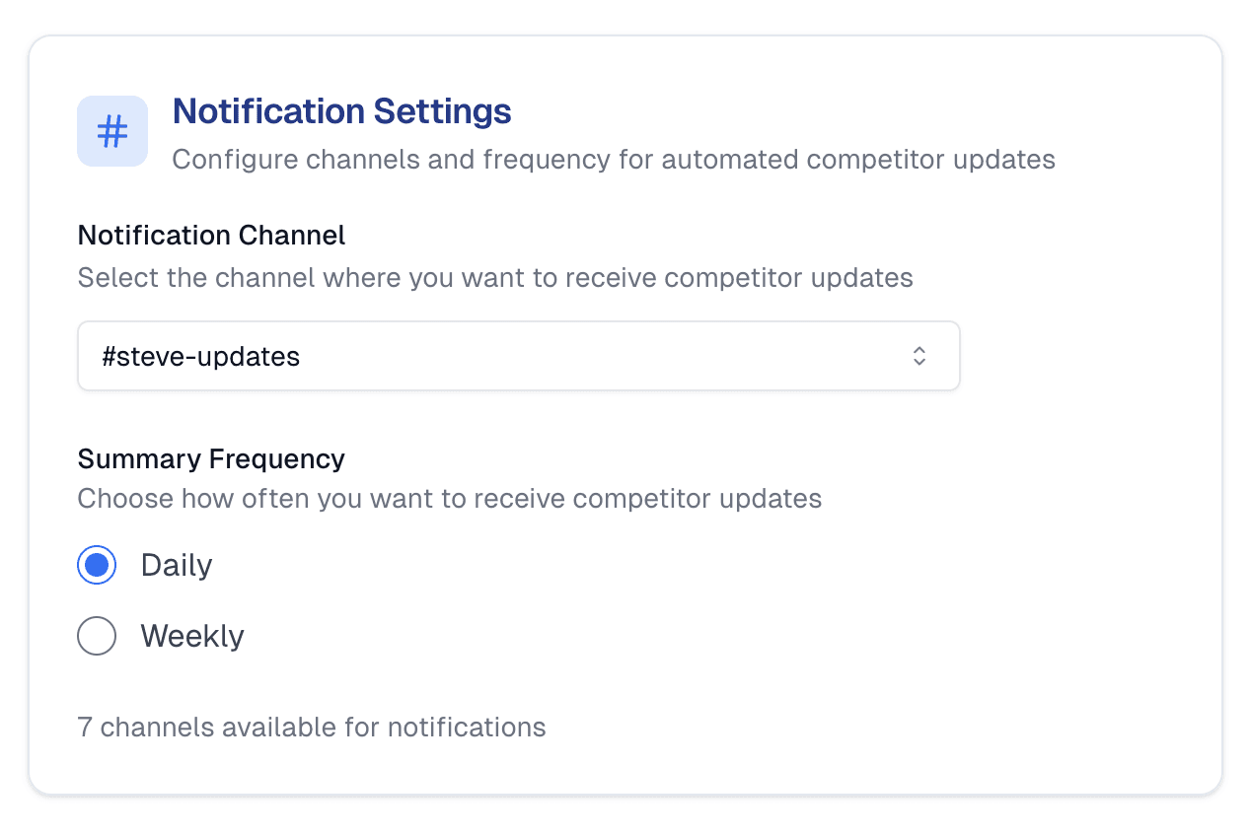
Task: Click the number "7" in the footer text
Action: [85, 728]
